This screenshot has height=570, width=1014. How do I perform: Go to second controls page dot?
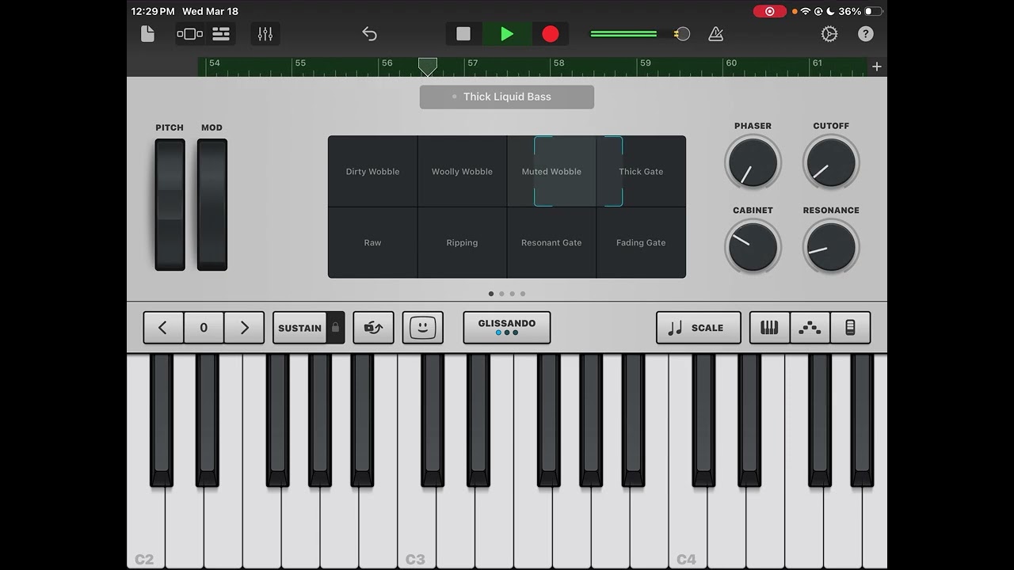tap(501, 294)
